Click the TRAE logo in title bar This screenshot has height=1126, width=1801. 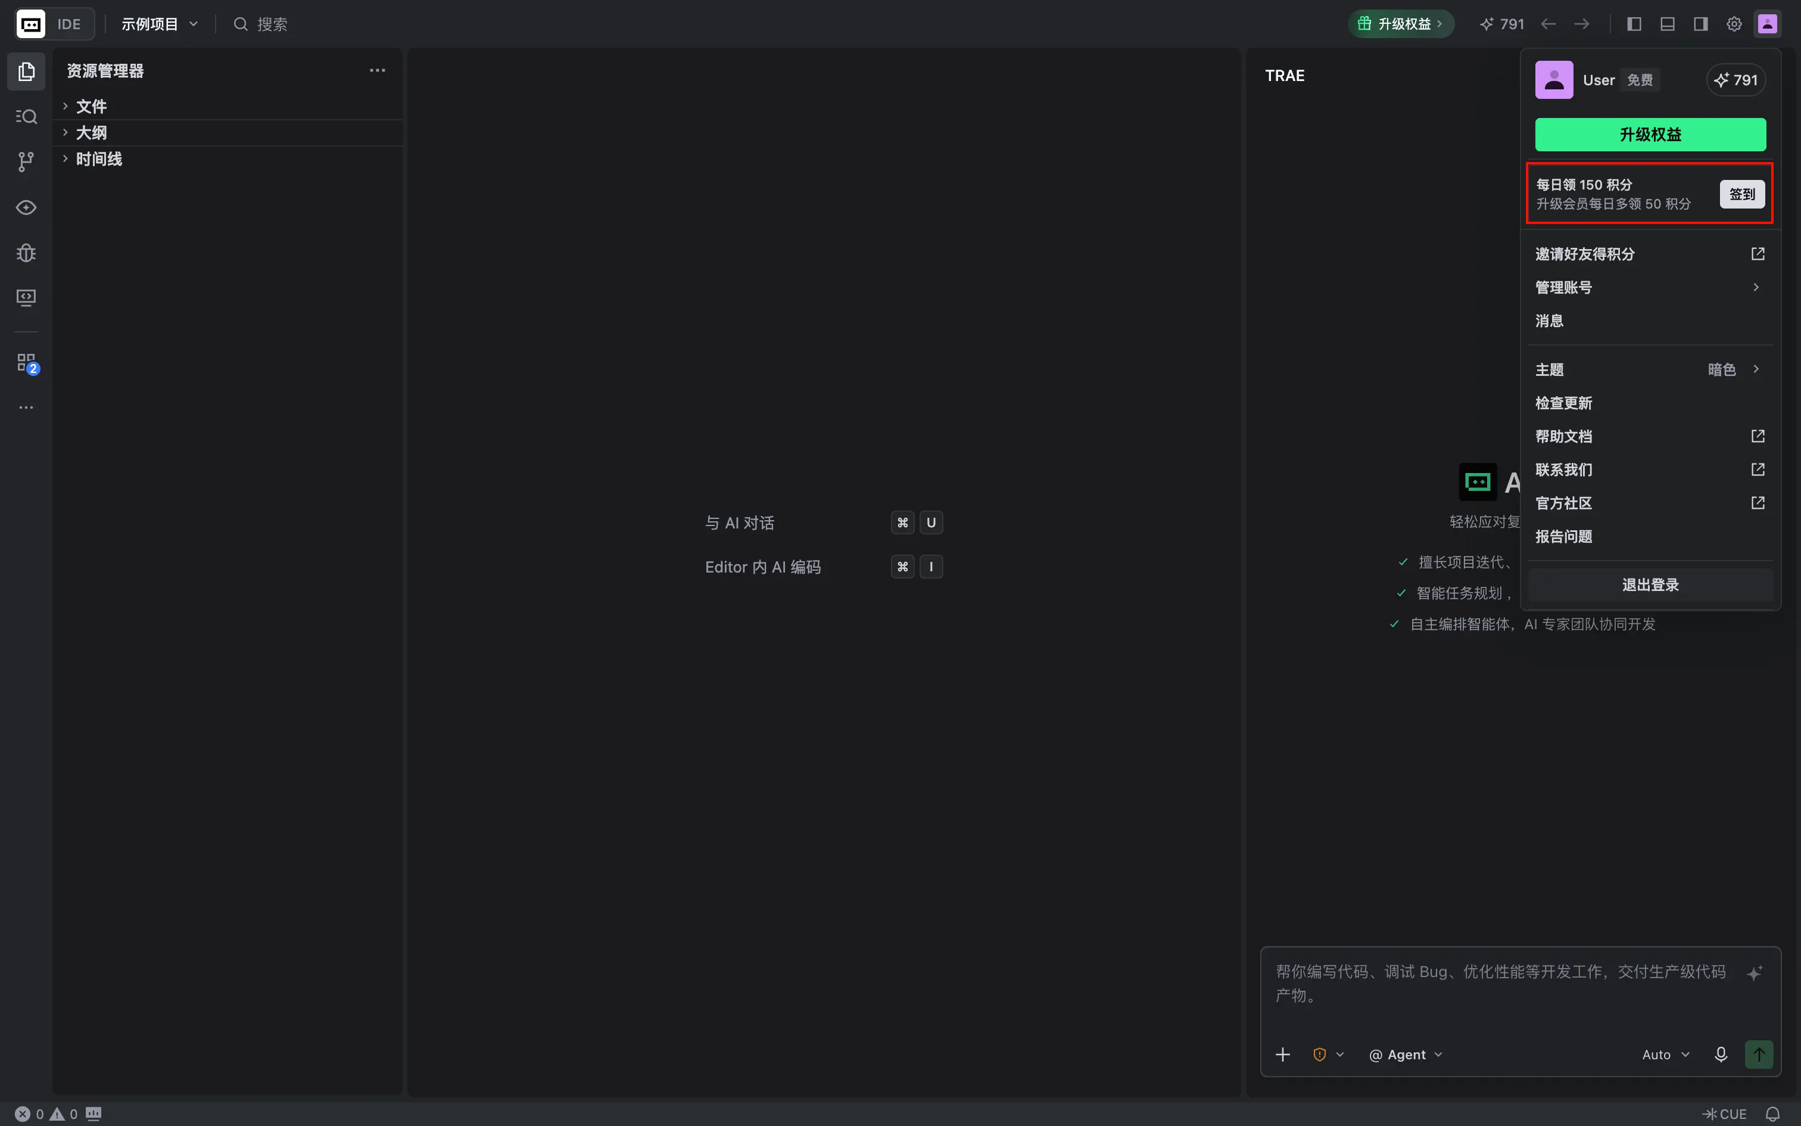tap(30, 24)
